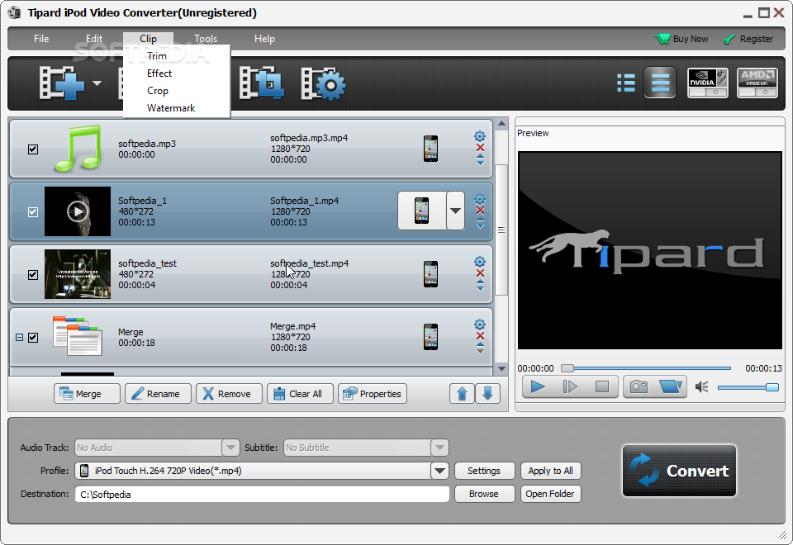Play the preview video
Screen dimensions: 793x545
click(x=538, y=386)
